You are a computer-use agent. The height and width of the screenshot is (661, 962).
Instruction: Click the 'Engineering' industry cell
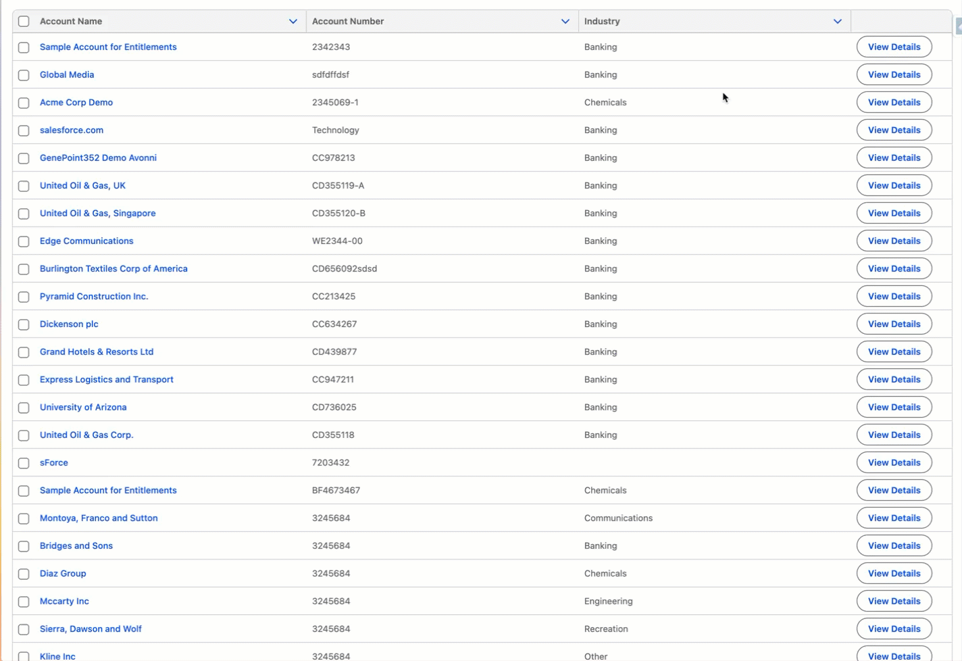(609, 602)
